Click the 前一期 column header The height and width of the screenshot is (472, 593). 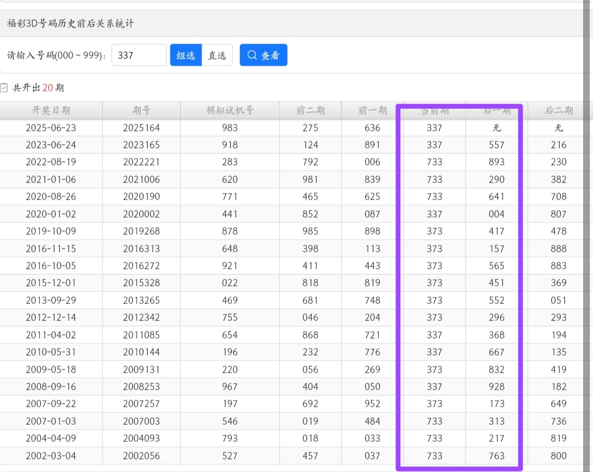pyautogui.click(x=372, y=110)
